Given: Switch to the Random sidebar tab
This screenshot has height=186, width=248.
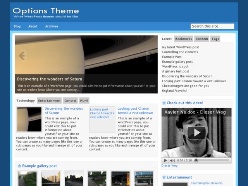Looking at the screenshot, I should tap(201, 39).
